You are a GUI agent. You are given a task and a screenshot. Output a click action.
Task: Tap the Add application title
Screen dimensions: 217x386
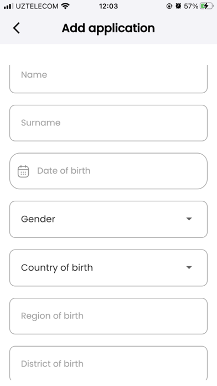click(108, 28)
